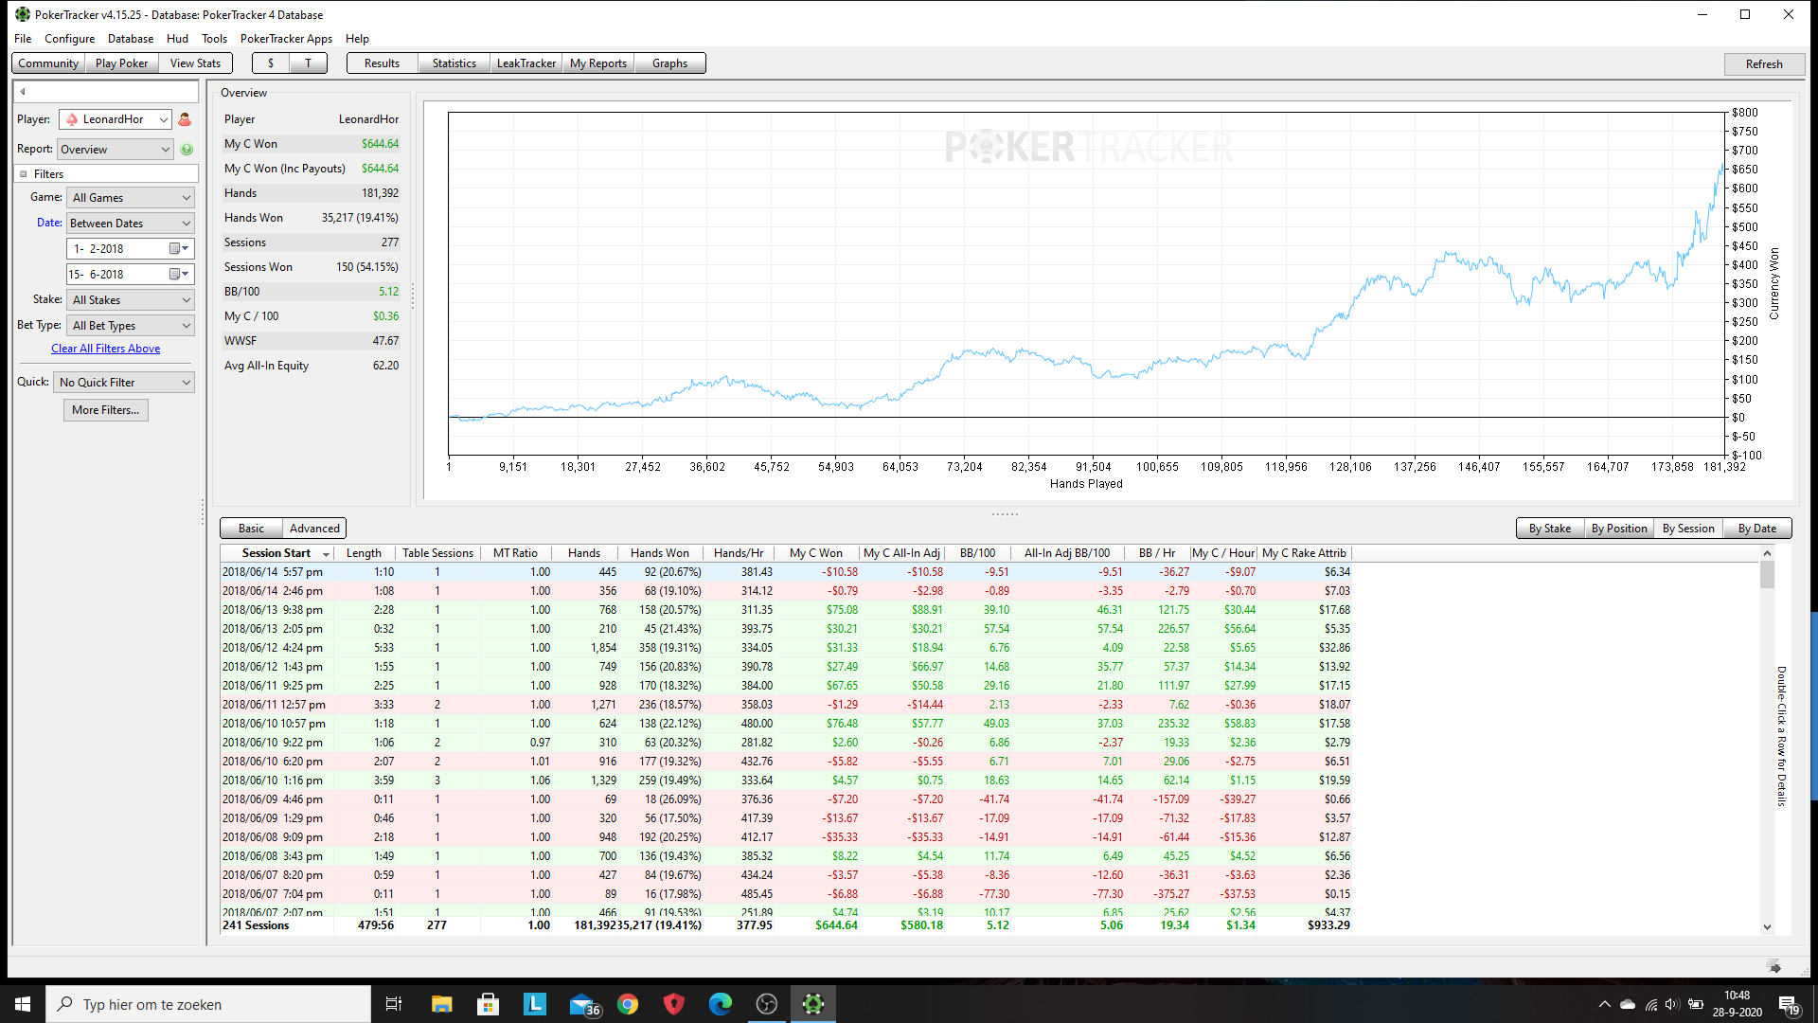Open the volume control in tray
Viewport: 1818px width, 1023px height.
point(1672,1004)
